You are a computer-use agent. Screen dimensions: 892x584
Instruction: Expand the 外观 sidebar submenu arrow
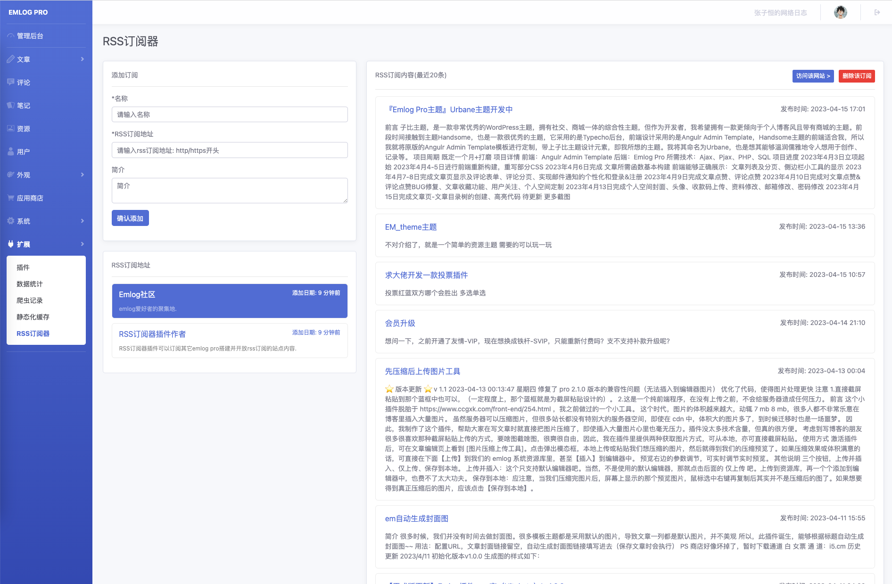pyautogui.click(x=83, y=175)
